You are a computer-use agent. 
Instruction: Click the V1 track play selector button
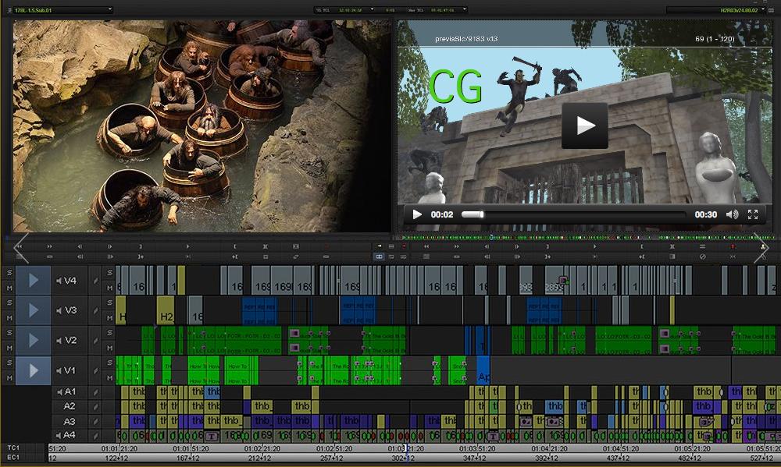coord(34,370)
